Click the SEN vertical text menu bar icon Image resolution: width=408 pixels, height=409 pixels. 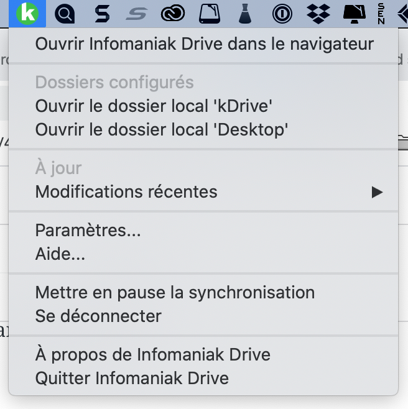381,14
